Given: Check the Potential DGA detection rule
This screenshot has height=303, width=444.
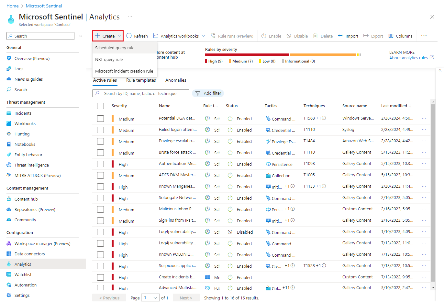Looking at the screenshot, I should (x=100, y=118).
